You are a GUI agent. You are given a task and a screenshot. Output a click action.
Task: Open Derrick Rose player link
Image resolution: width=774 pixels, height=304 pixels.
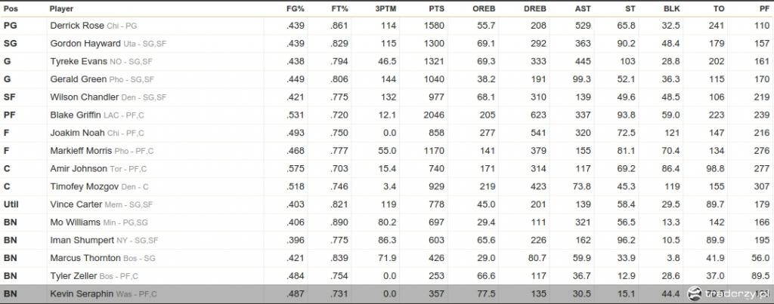click(x=77, y=26)
